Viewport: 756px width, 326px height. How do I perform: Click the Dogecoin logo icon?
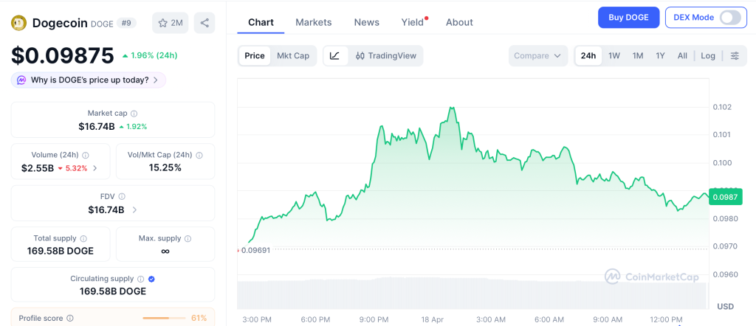coord(18,23)
